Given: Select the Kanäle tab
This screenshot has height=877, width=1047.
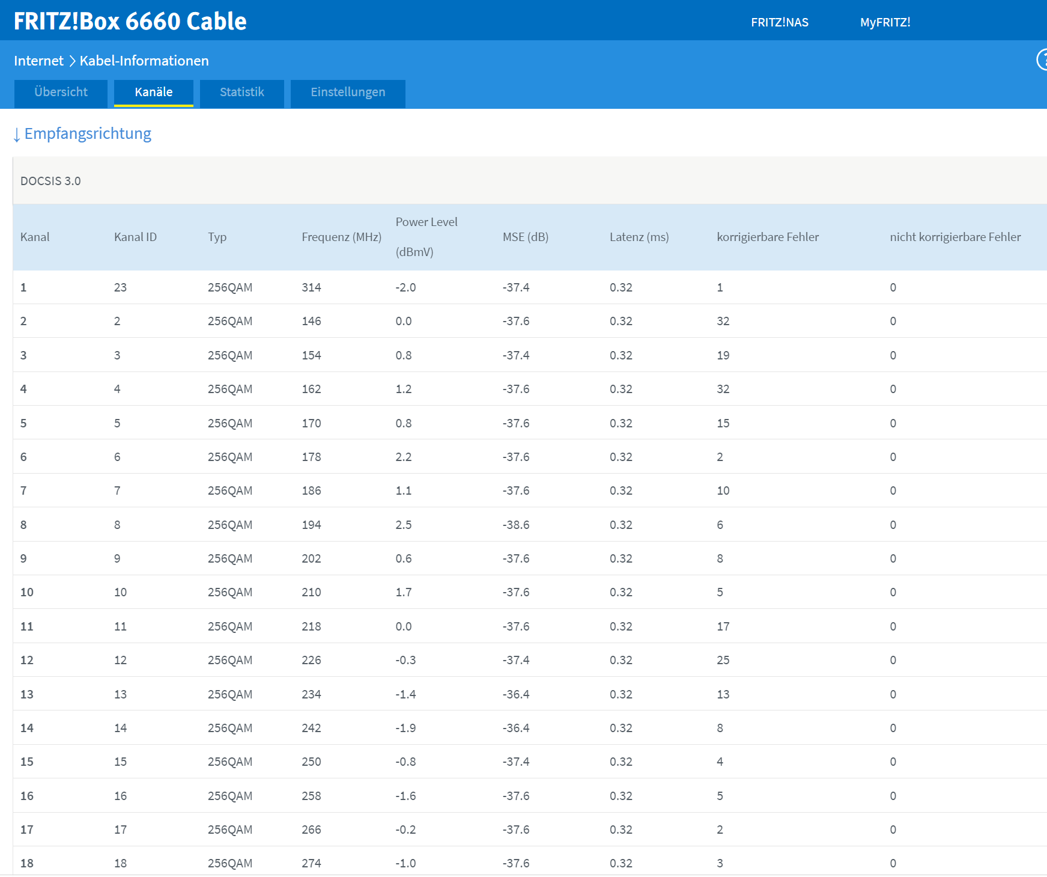Looking at the screenshot, I should 154,93.
